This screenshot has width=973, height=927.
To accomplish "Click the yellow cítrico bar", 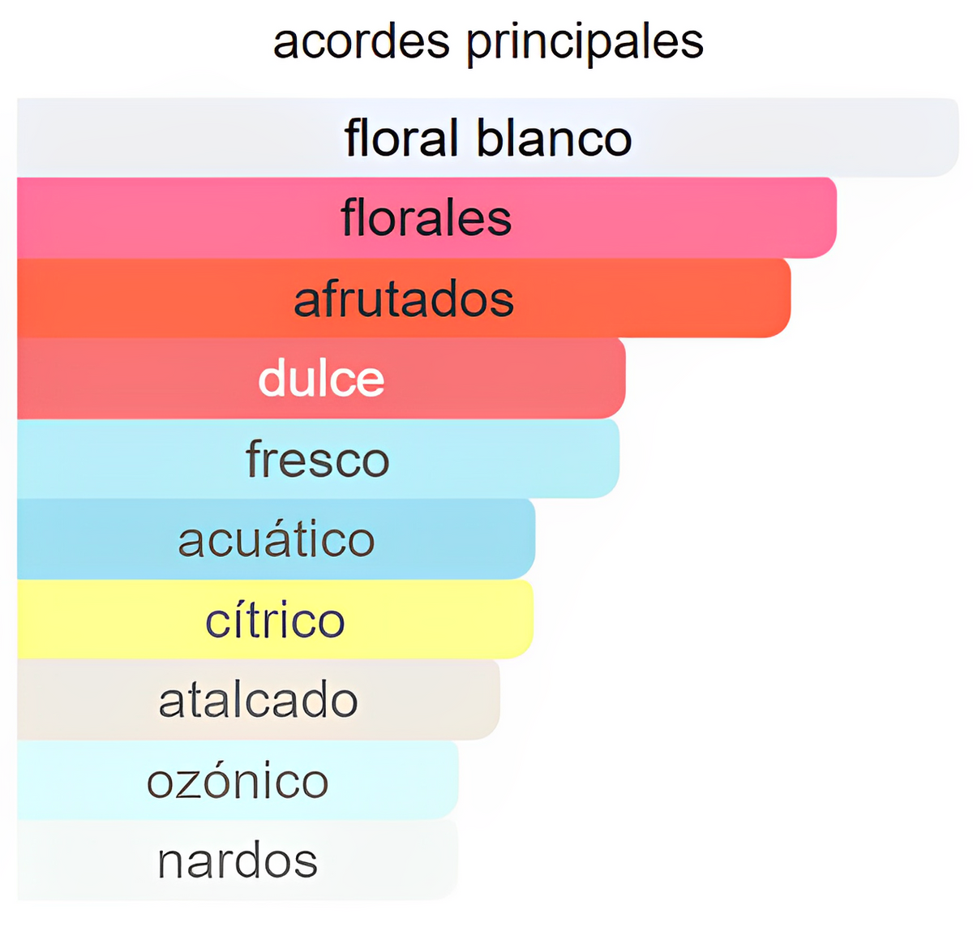I will 275,619.
